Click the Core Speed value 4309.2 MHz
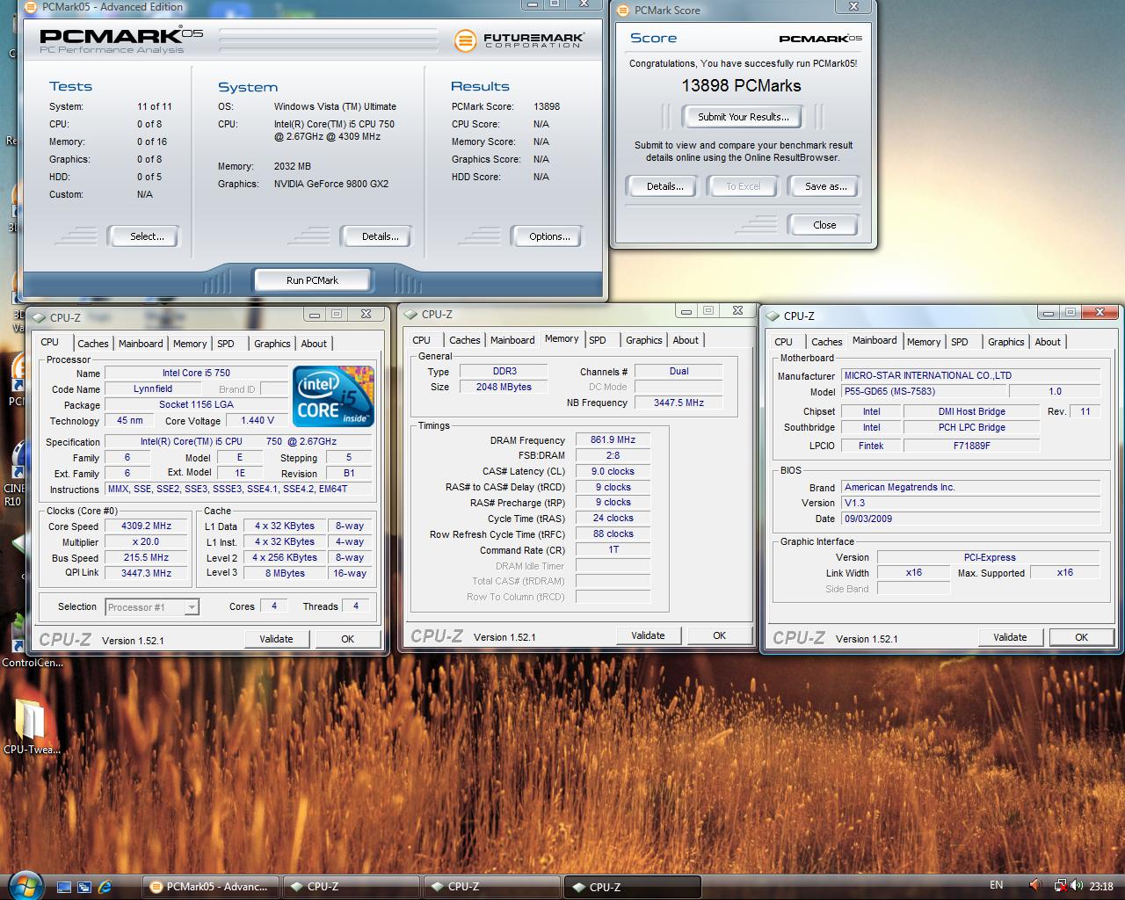1125x900 pixels. click(146, 526)
